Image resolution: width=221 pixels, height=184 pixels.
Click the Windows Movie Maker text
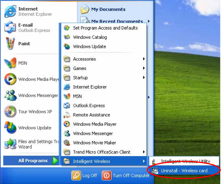pos(94,143)
